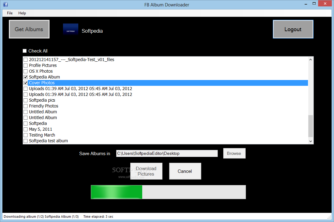
Task: Click the Logout button
Action: 293,29
